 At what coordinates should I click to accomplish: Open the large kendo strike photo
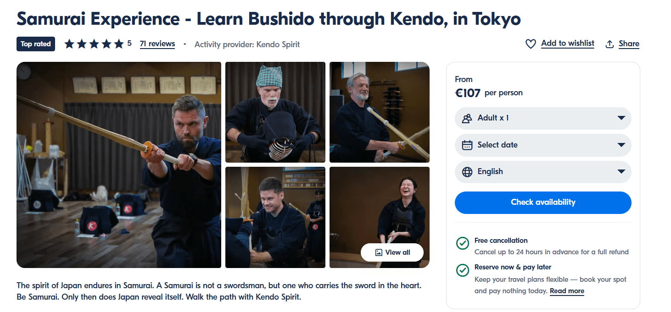tap(119, 165)
